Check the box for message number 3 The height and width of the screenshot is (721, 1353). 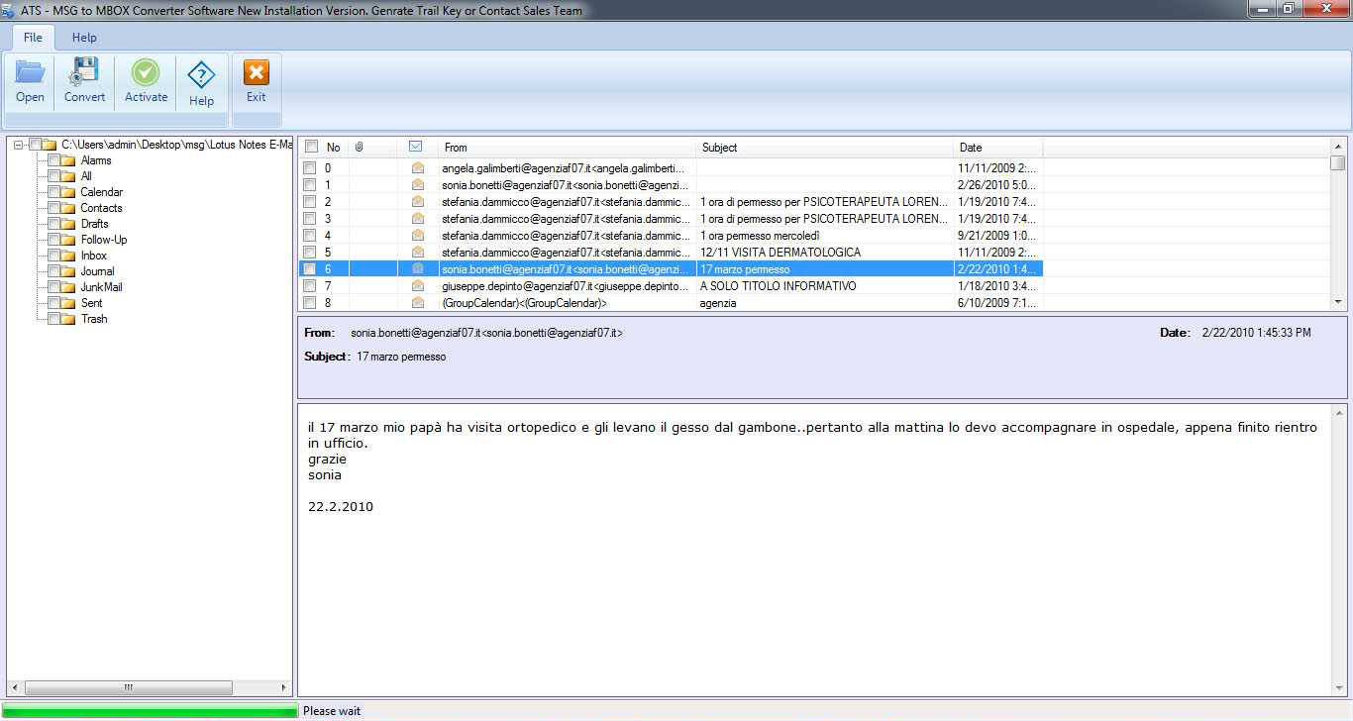310,219
